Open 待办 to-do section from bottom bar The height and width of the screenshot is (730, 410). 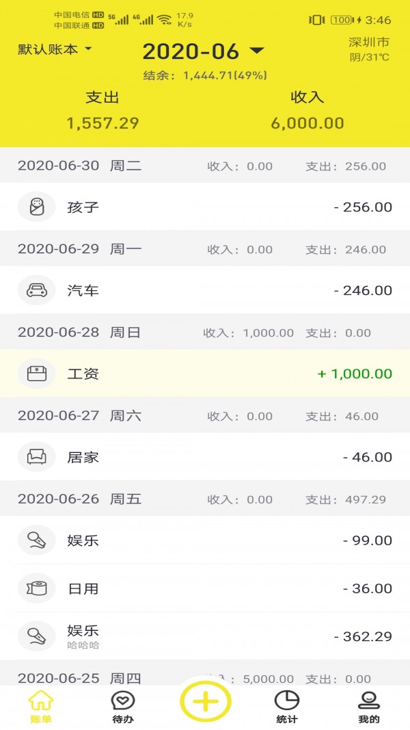[123, 706]
